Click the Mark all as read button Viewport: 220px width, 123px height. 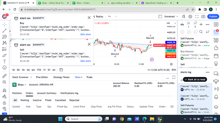195,80
